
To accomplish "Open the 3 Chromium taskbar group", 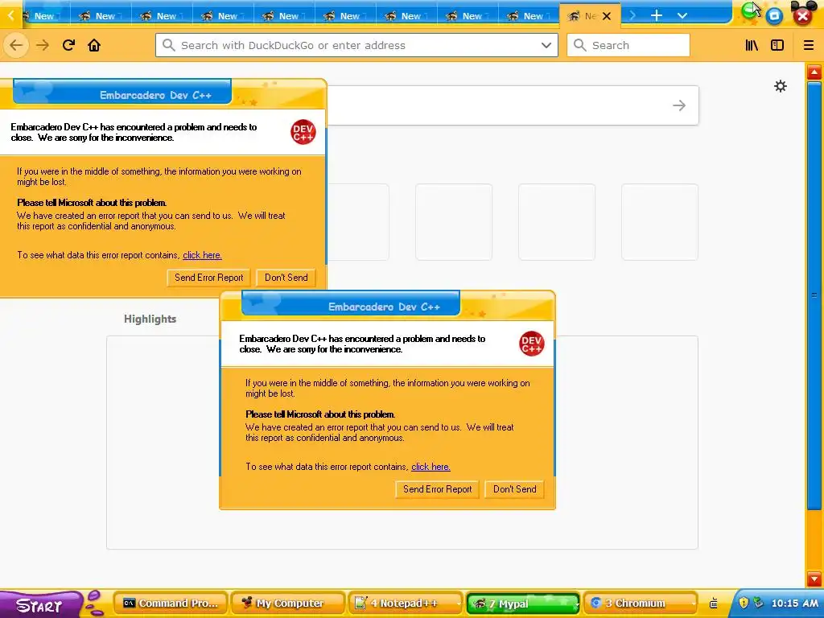I will tap(640, 604).
